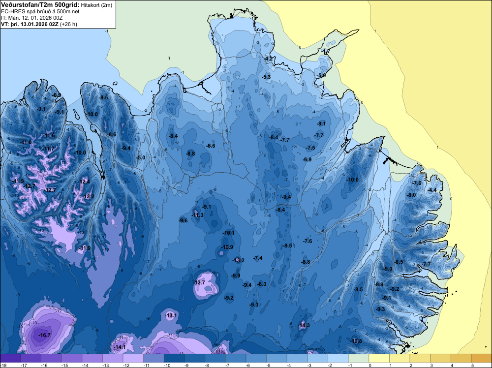The image size is (492, 368).
Task: Click the -12.4 temperature value
Action: pos(84,182)
